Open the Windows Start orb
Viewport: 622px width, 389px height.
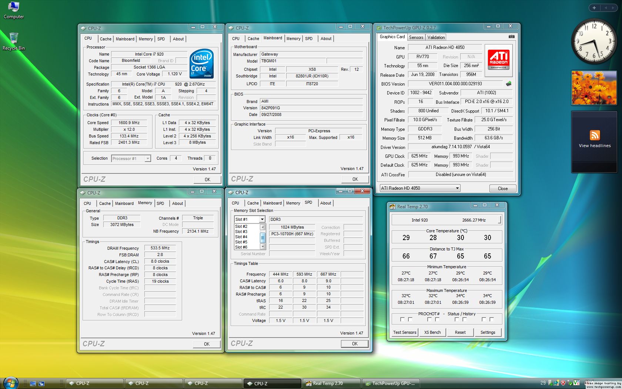pyautogui.click(x=10, y=383)
